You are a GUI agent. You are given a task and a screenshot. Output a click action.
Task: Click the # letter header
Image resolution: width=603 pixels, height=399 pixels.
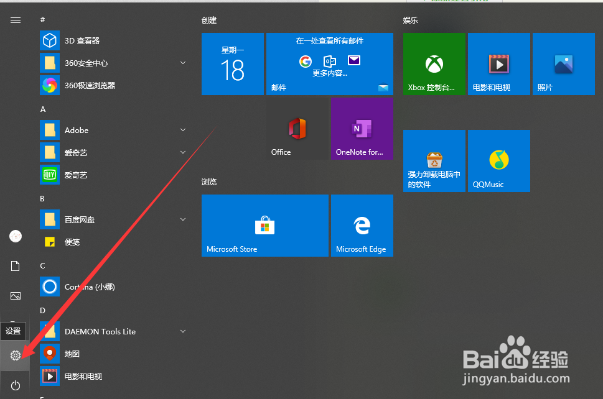43,19
